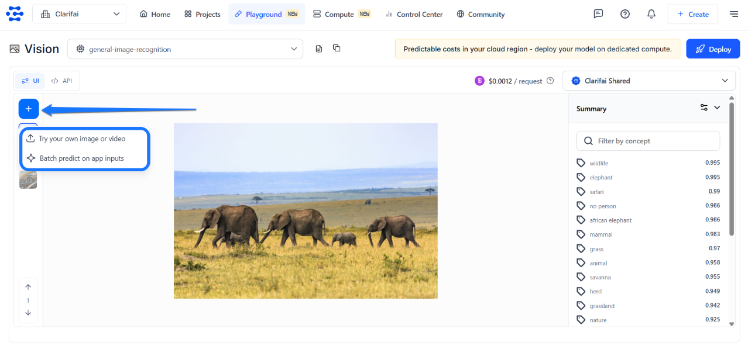The height and width of the screenshot is (346, 748).
Task: Open the model document icon
Action: [319, 49]
